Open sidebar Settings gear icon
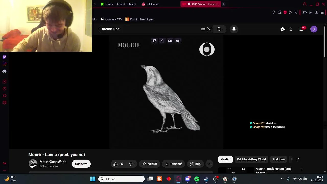 tap(4, 103)
